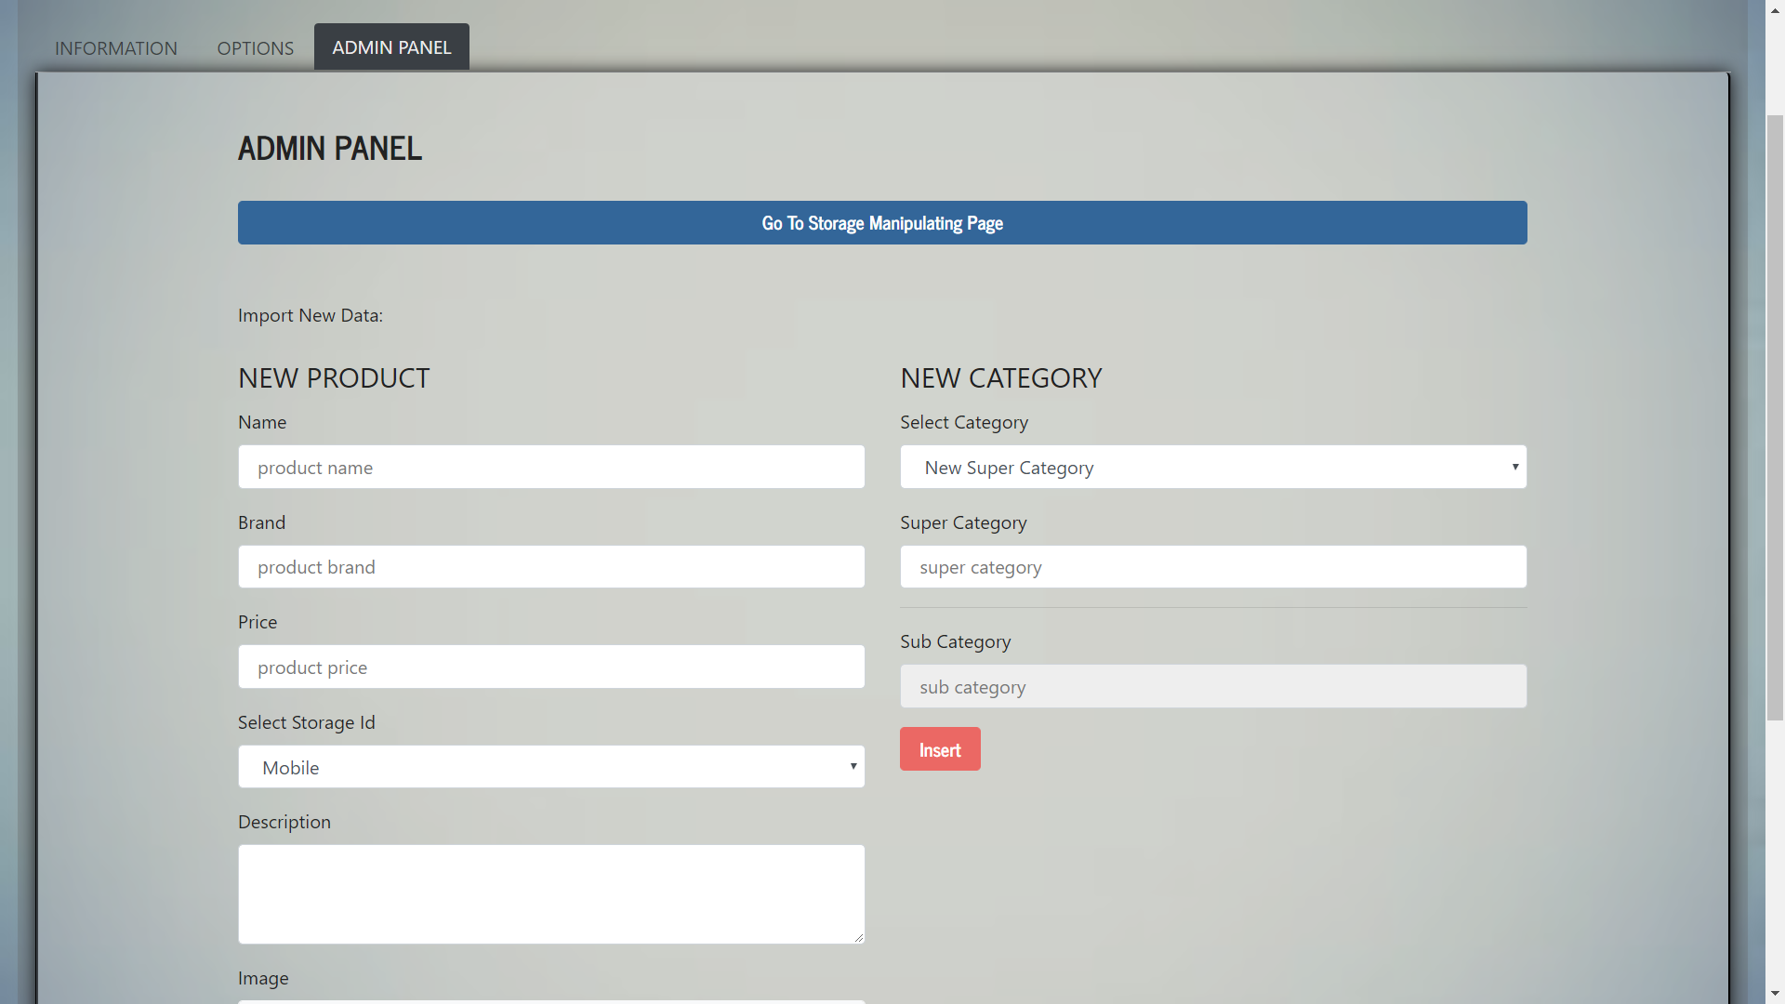Screen dimensions: 1785x1004
Task: Click the Brand label
Action: click(261, 522)
